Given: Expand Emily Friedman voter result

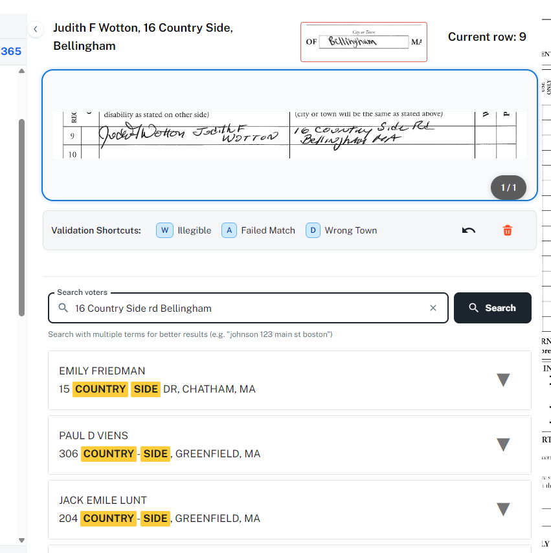Looking at the screenshot, I should point(503,380).
